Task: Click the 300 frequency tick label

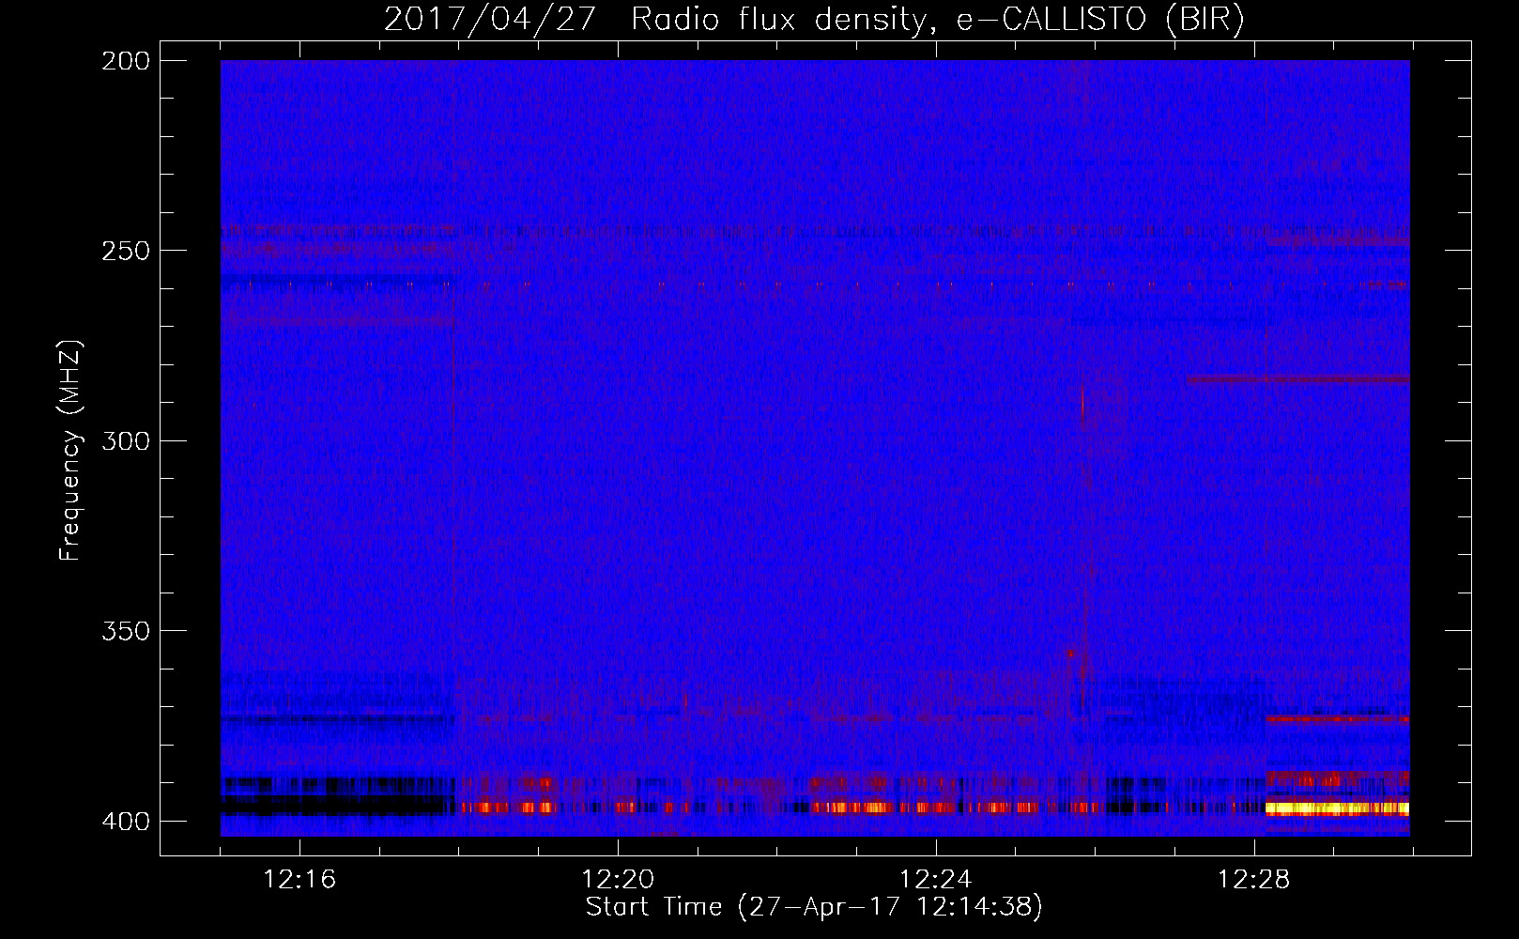Action: tap(126, 440)
